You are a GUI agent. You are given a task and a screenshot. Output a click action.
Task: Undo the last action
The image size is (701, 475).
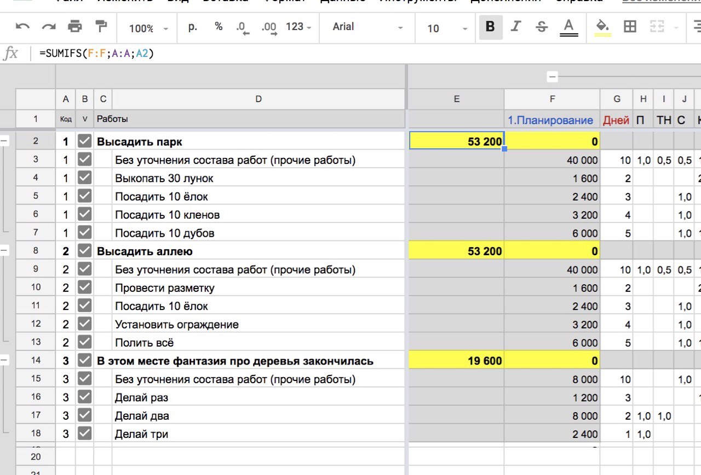22,27
